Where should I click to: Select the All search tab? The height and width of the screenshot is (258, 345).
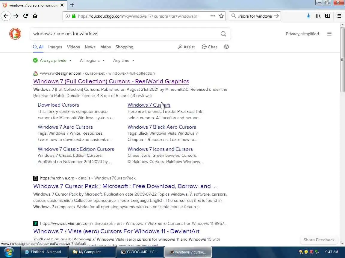tap(38, 47)
